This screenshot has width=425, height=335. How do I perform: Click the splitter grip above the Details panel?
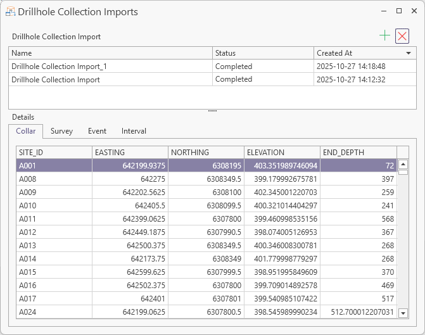212,111
